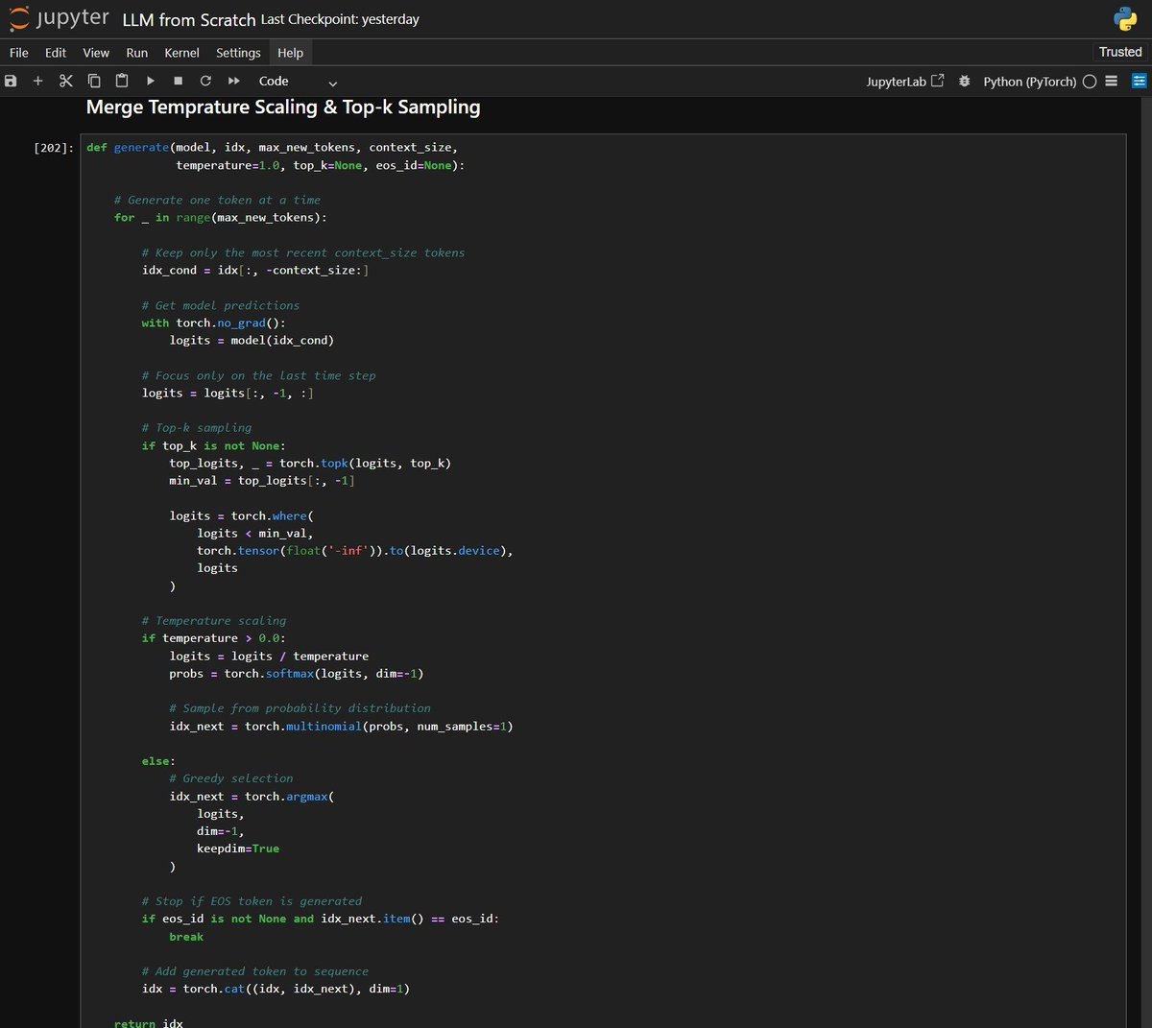
Task: Click line 'logits = model(idx_cond)'
Action: pyautogui.click(x=252, y=341)
